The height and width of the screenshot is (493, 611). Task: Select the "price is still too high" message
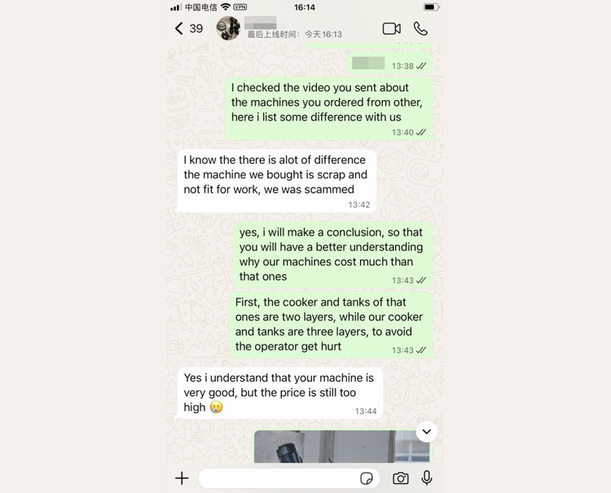[x=280, y=394]
